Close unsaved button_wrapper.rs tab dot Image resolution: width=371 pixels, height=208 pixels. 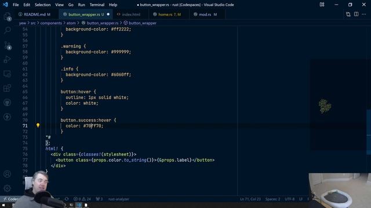[108, 14]
